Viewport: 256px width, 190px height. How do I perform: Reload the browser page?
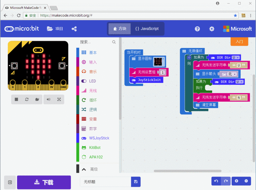[19, 15]
